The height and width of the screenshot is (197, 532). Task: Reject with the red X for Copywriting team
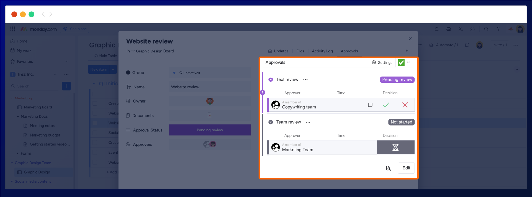[x=405, y=105]
